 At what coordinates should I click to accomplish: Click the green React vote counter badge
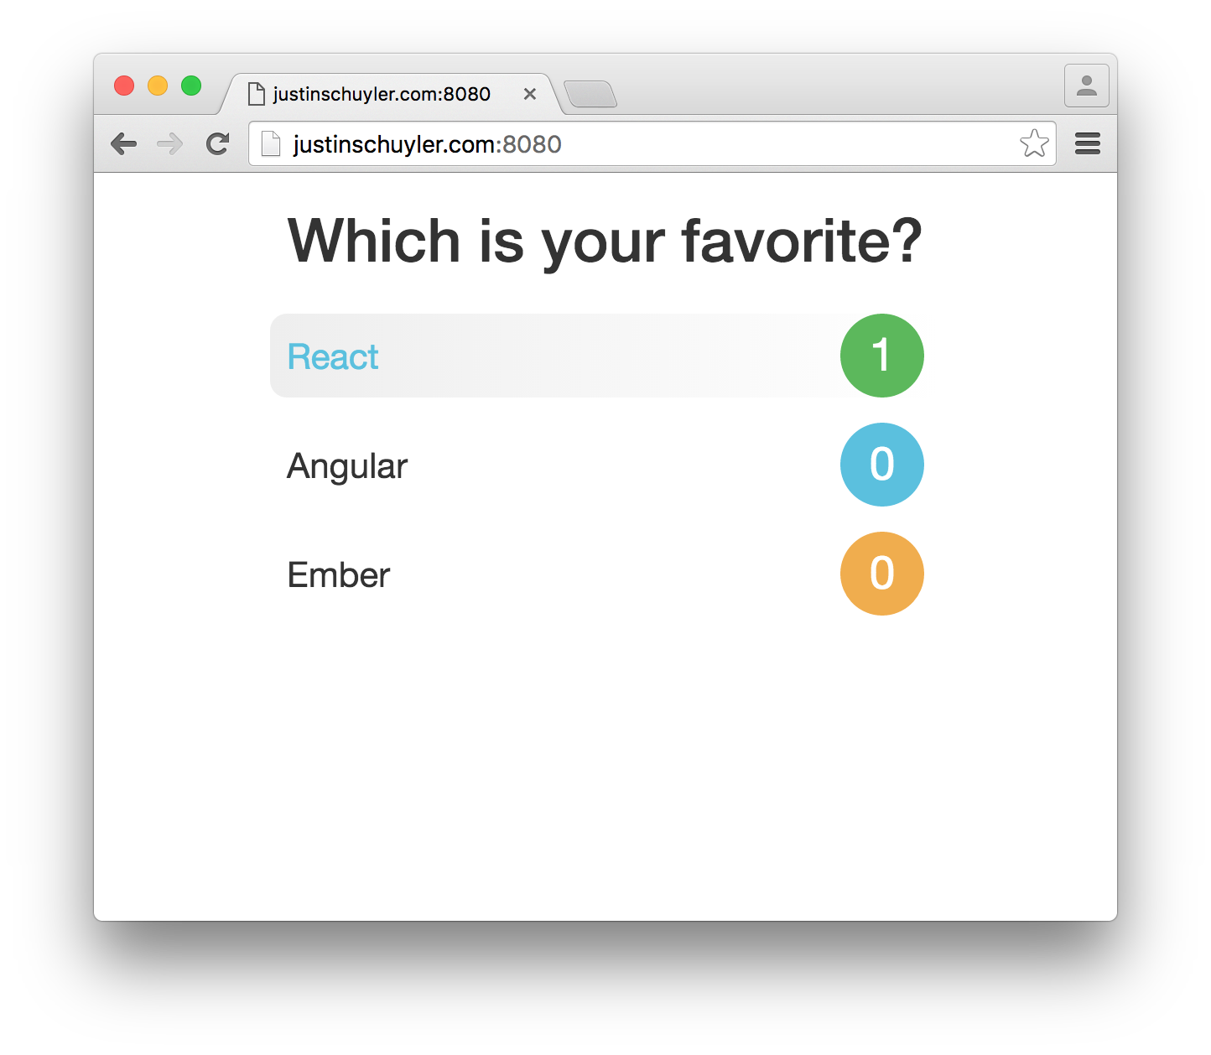881,356
